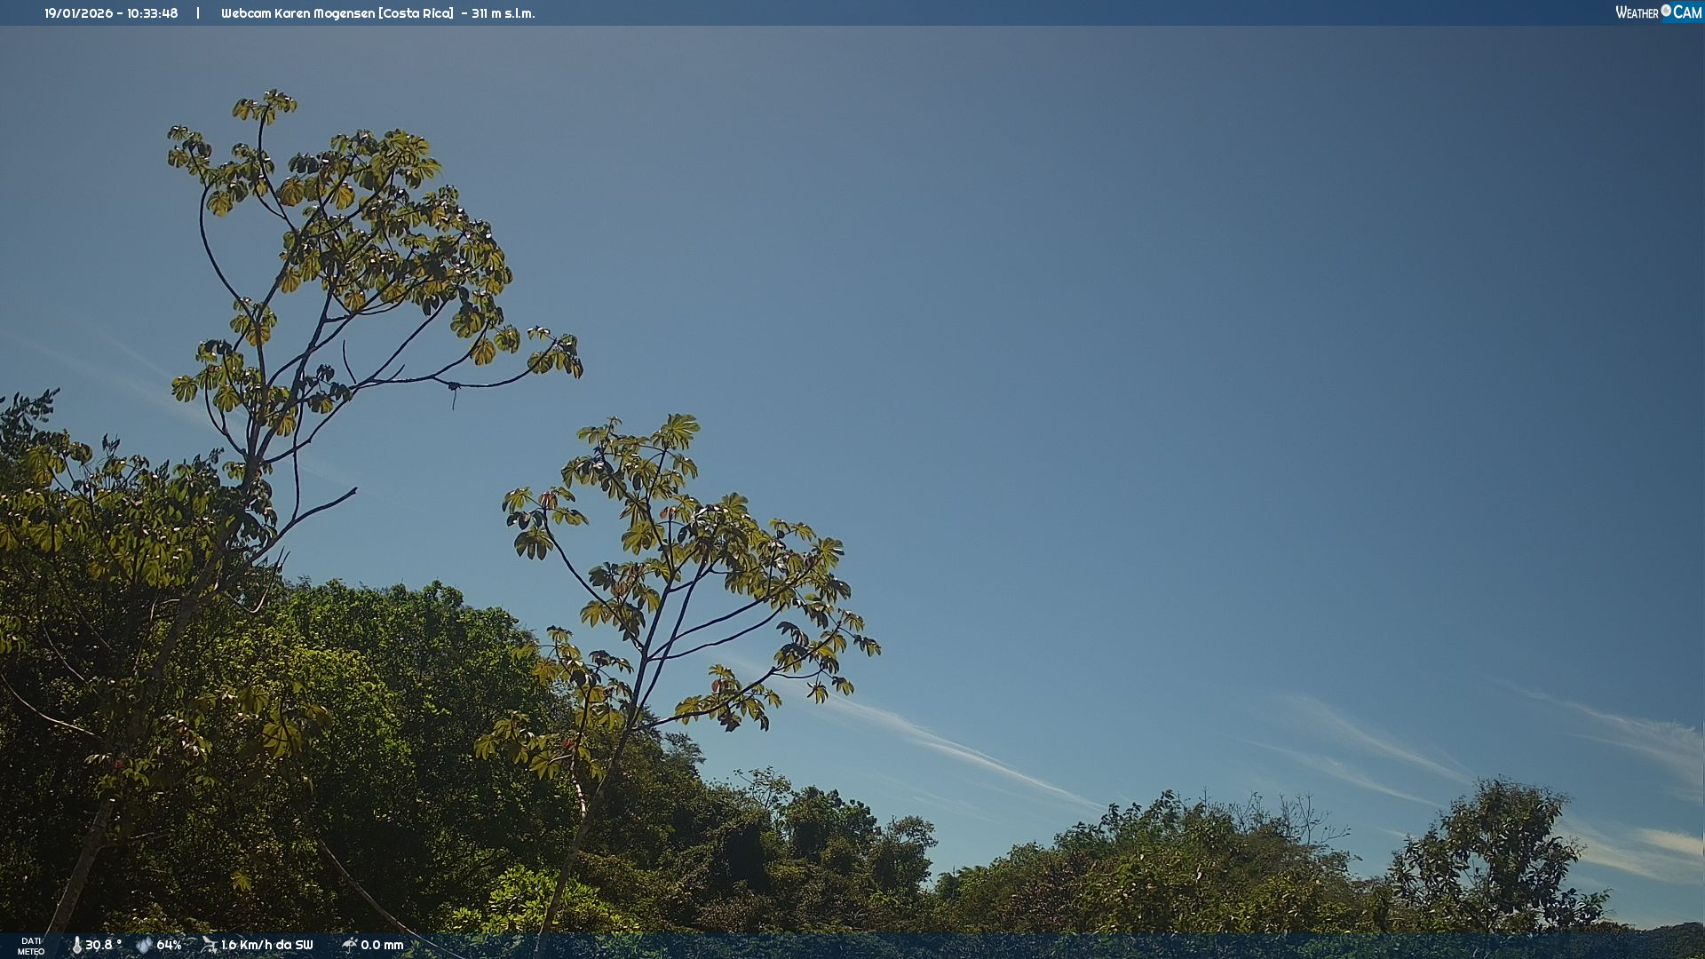This screenshot has width=1705, height=959.
Task: Click the sun symbol in WeatherCam logo
Action: coord(1666,10)
